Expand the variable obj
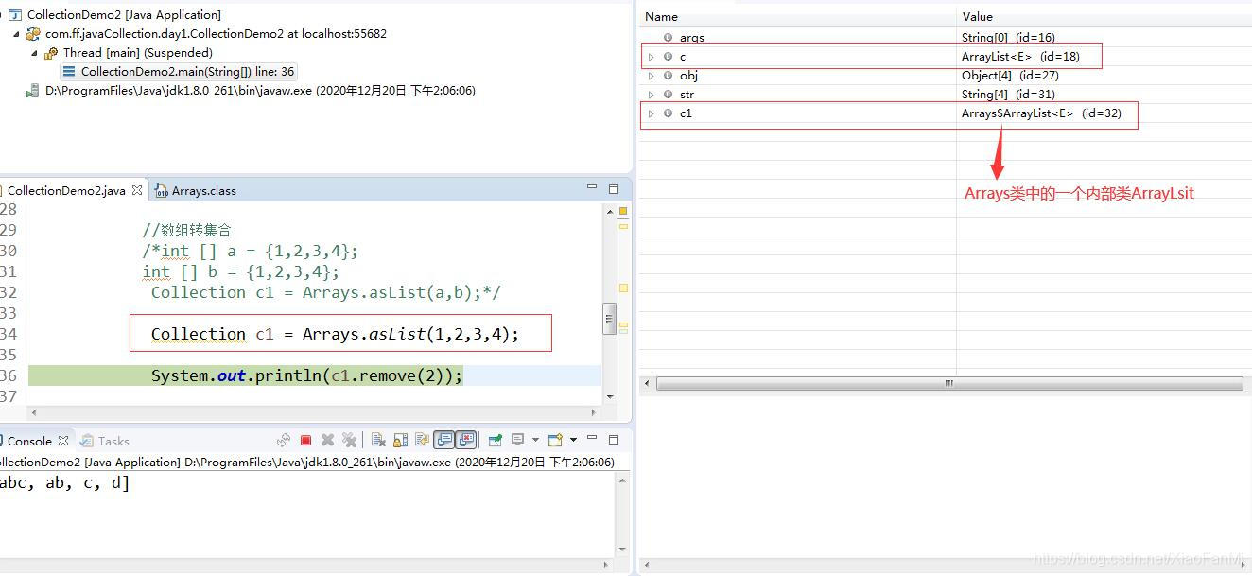Screen dimensions: 1252x576 [651, 76]
